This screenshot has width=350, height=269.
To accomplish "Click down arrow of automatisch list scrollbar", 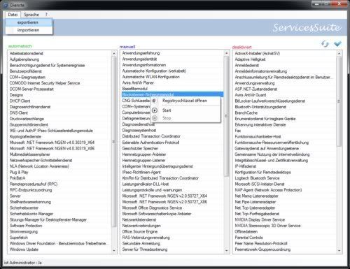I will tap(114, 251).
